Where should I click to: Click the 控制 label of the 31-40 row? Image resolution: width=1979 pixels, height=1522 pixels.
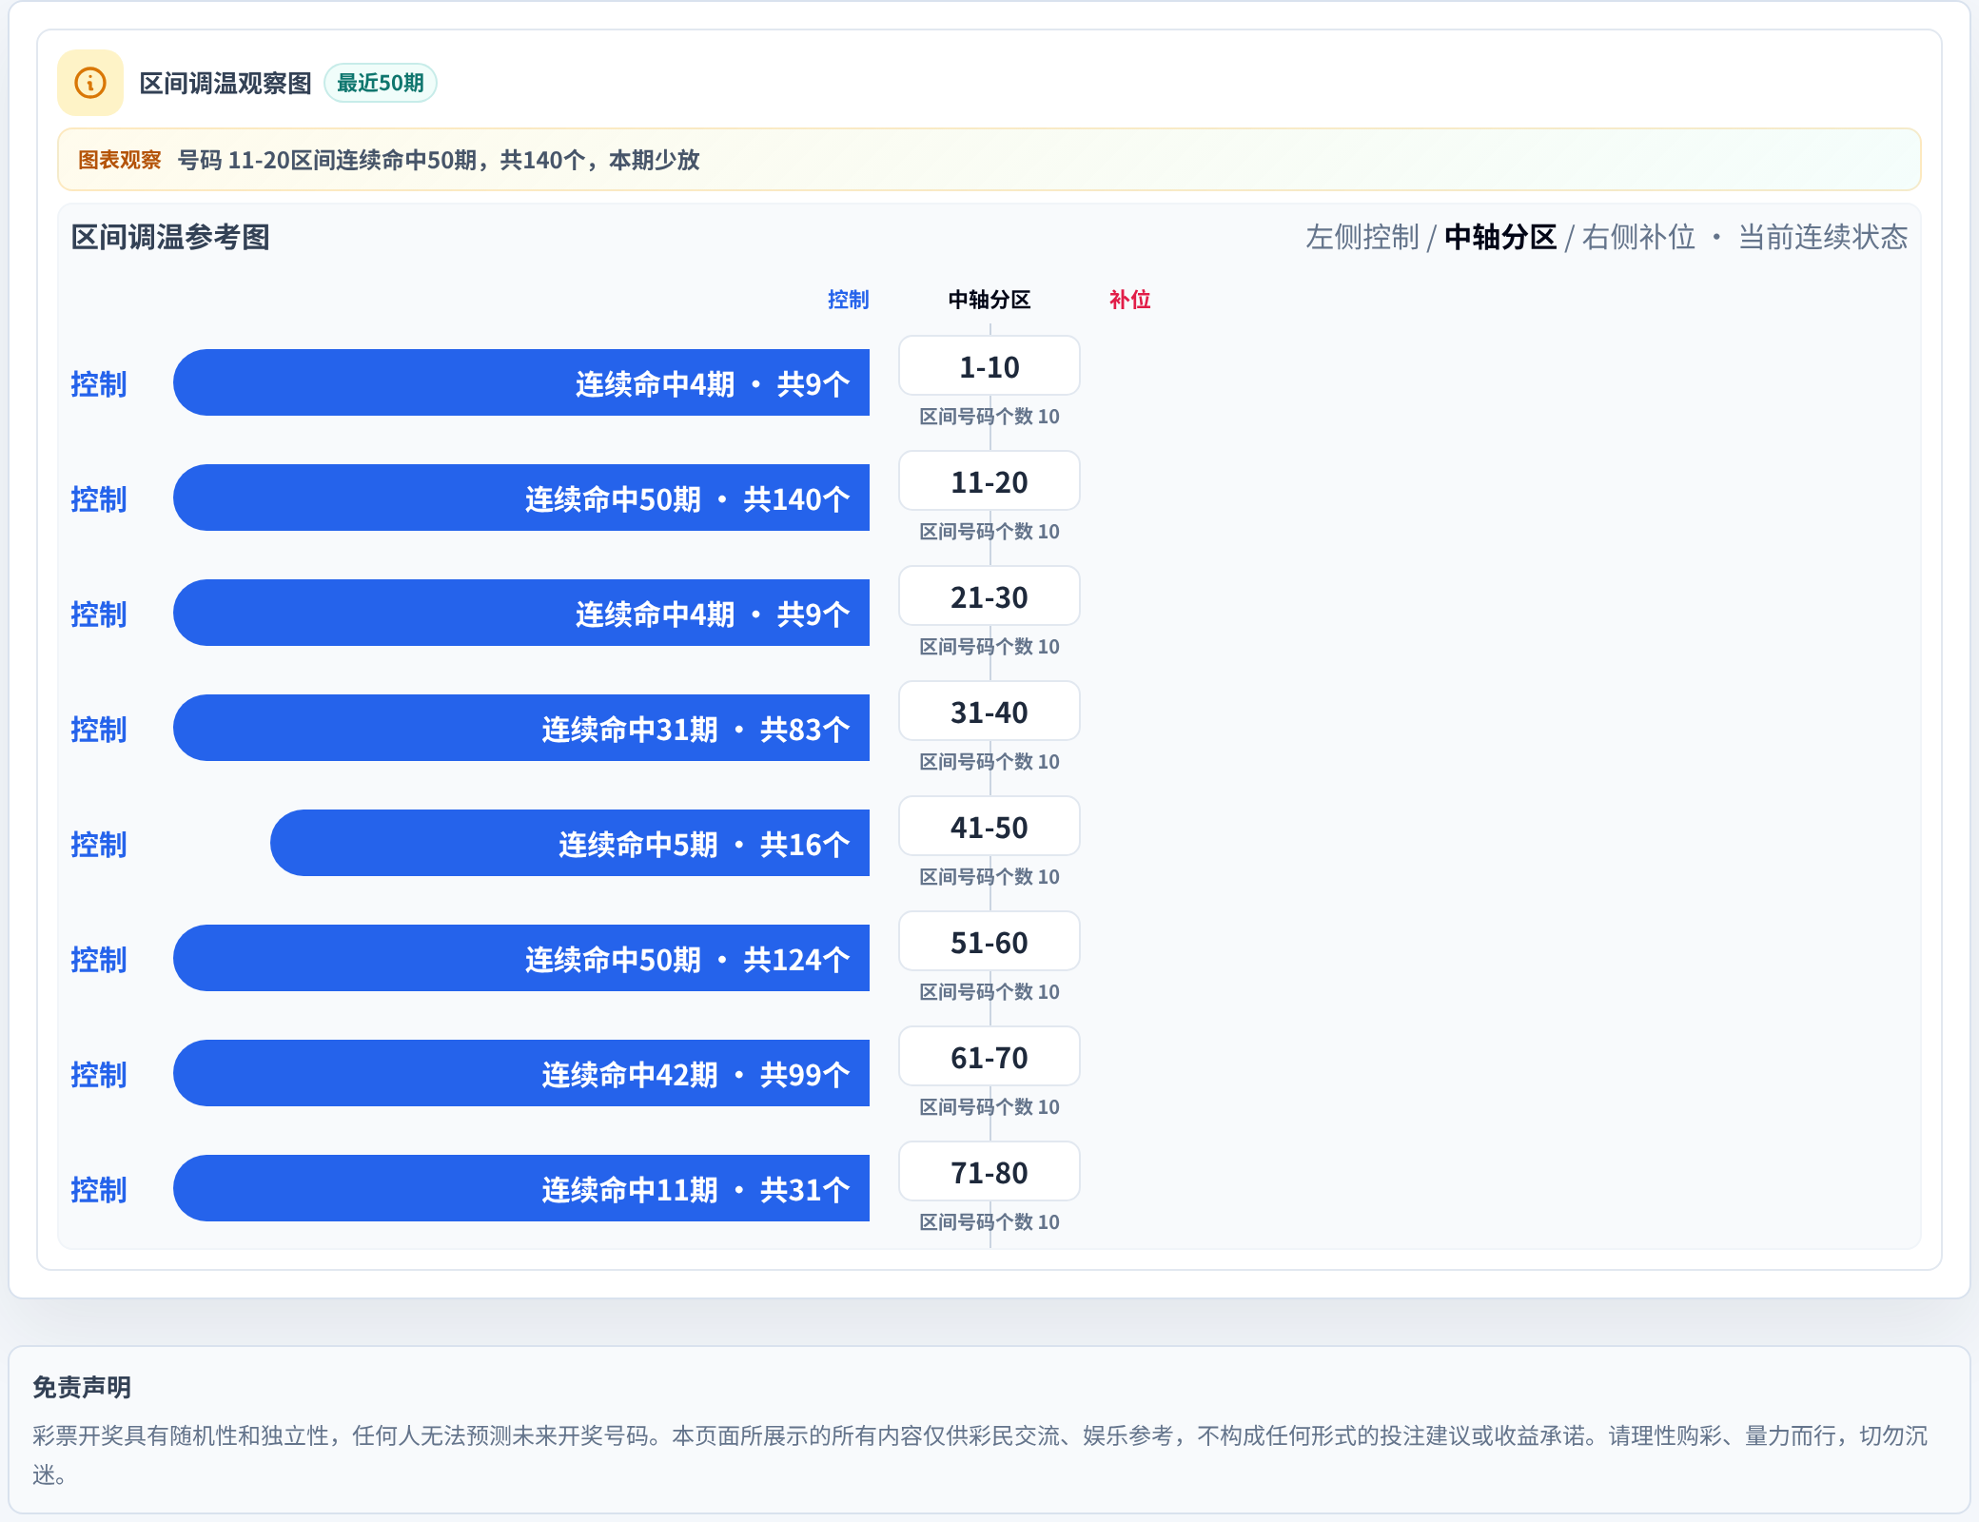click(x=99, y=730)
